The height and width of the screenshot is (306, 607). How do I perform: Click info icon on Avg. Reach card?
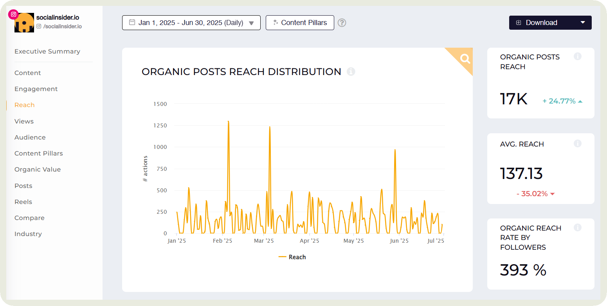577,143
